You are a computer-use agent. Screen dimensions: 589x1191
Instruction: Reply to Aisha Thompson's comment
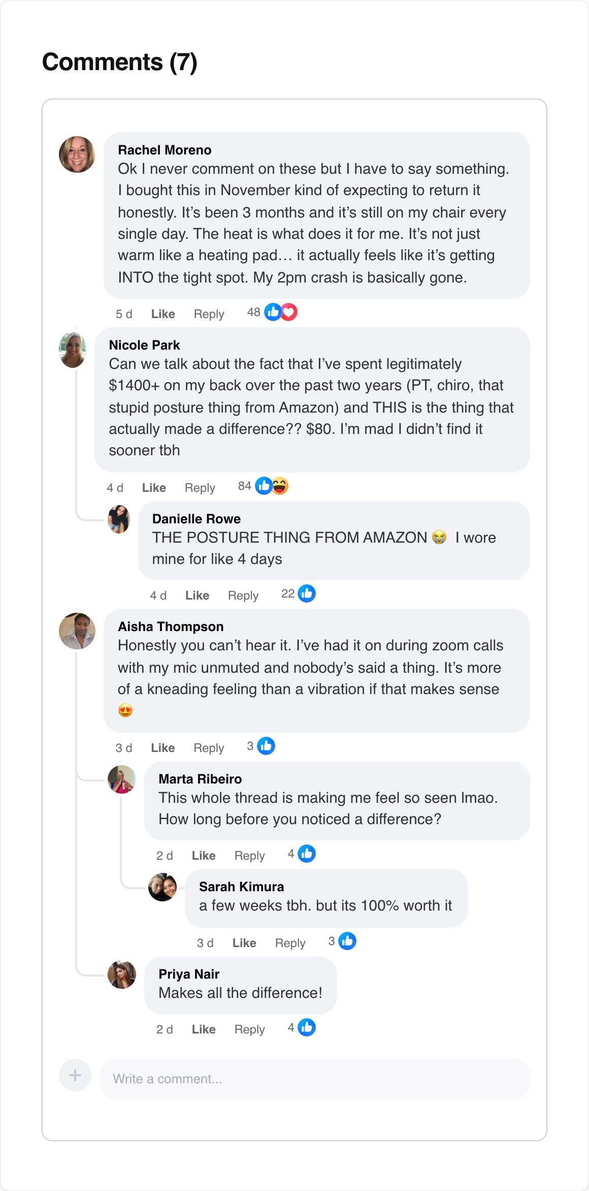[x=209, y=748]
